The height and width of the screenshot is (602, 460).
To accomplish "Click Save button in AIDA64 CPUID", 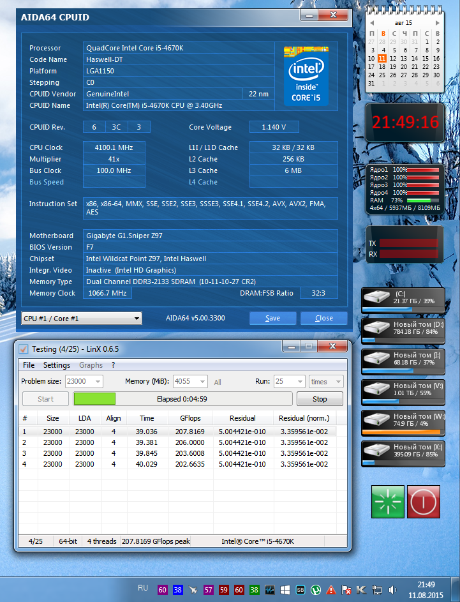I will coord(273,318).
